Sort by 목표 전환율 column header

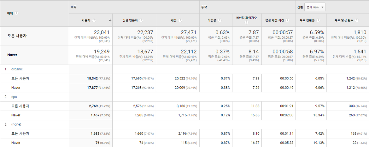pos(308,20)
